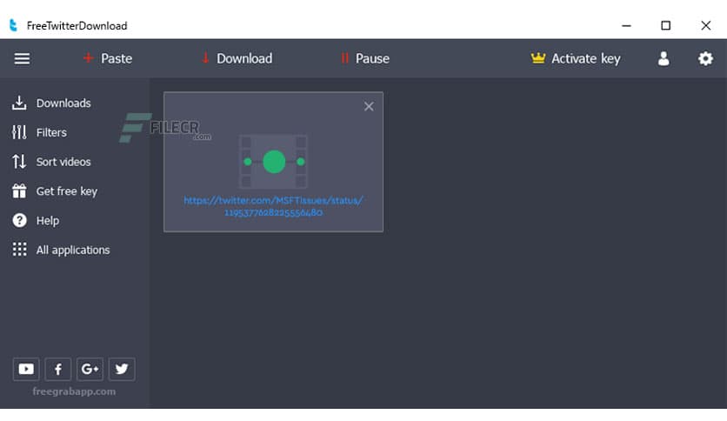Maximize the FreeTwitterDownload window

point(666,25)
